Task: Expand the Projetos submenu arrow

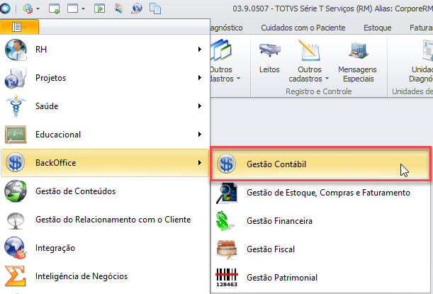Action: tap(200, 77)
